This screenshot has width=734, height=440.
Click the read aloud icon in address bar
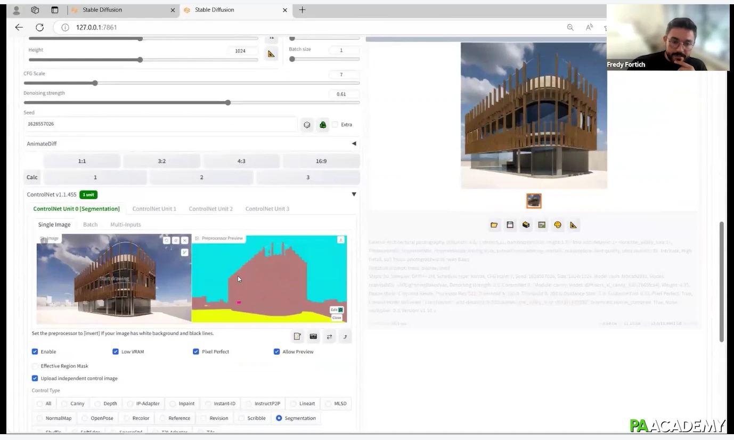(589, 27)
